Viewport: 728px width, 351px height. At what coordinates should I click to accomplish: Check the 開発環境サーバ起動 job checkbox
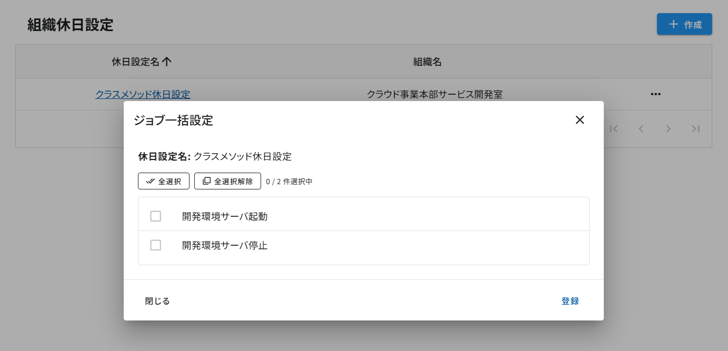pyautogui.click(x=155, y=216)
